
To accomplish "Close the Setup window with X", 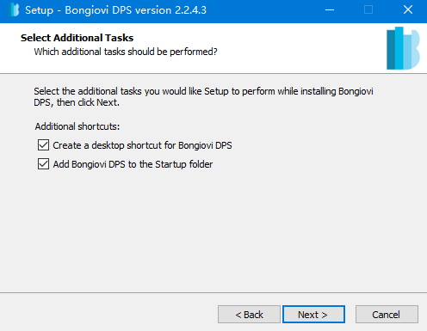I will pos(408,10).
